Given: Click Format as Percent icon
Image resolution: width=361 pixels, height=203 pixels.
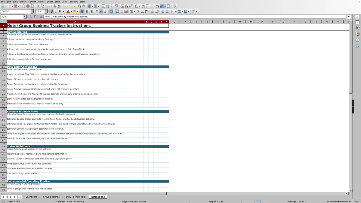Looking at the screenshot, I should [138, 11].
